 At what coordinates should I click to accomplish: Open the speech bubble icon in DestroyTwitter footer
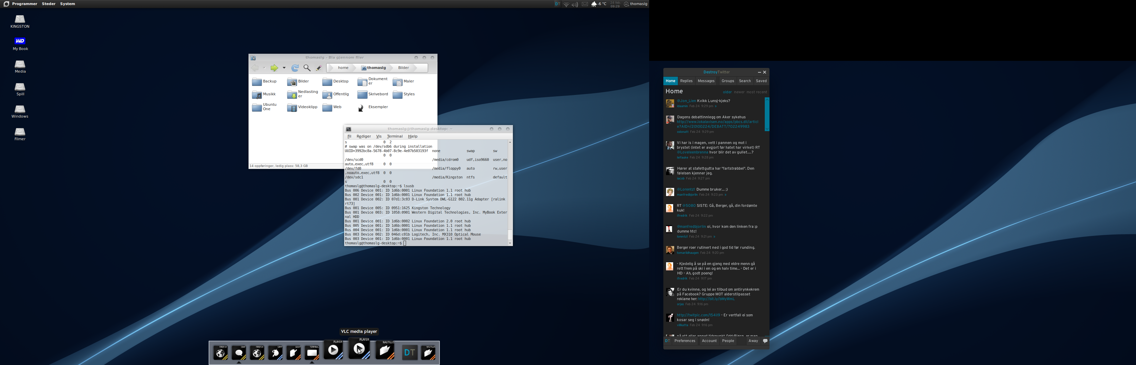765,341
